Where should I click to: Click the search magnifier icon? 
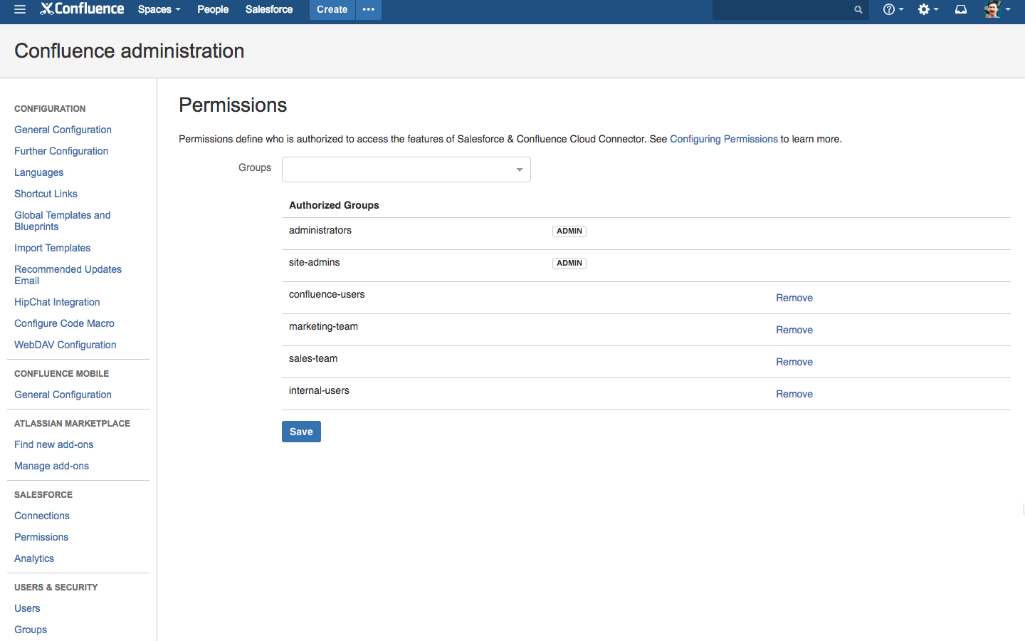tap(858, 9)
